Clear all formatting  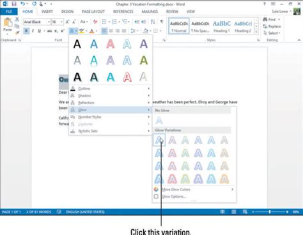tap(95, 22)
